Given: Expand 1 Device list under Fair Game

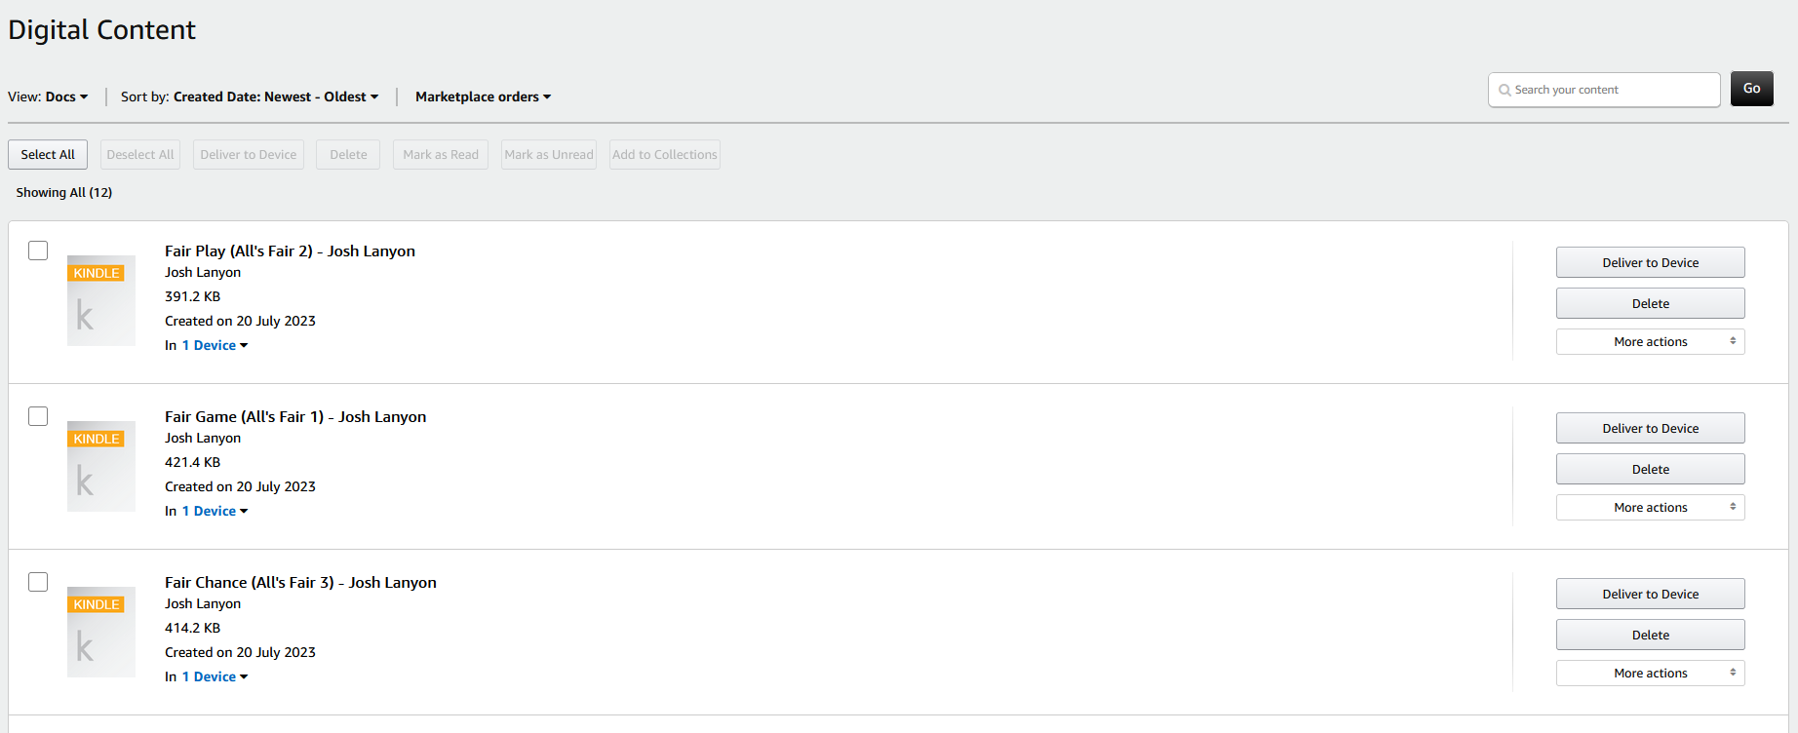Looking at the screenshot, I should pyautogui.click(x=215, y=512).
